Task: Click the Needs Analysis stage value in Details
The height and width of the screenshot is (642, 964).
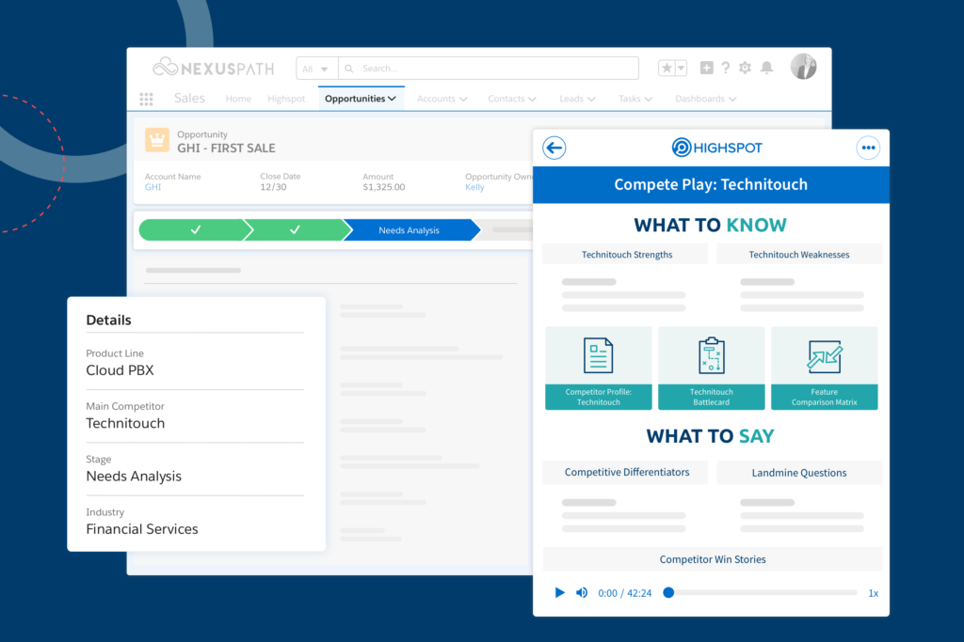Action: [x=134, y=477]
